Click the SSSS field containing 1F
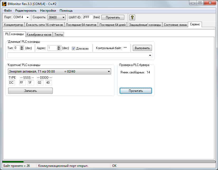218x170 pixels. point(31,83)
